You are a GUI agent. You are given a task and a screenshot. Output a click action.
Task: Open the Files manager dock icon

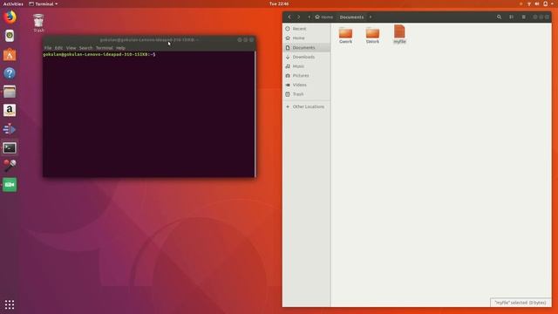10,92
